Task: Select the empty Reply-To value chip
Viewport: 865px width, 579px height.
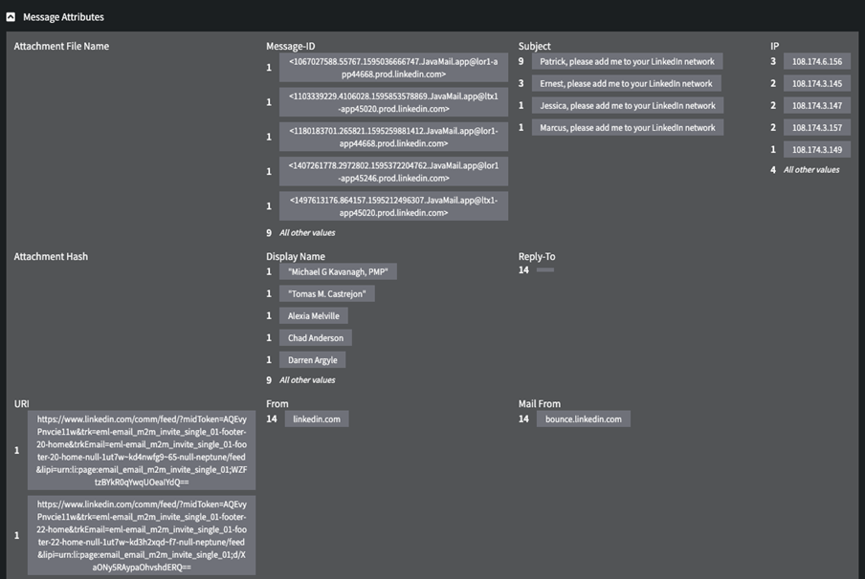Action: click(x=545, y=271)
